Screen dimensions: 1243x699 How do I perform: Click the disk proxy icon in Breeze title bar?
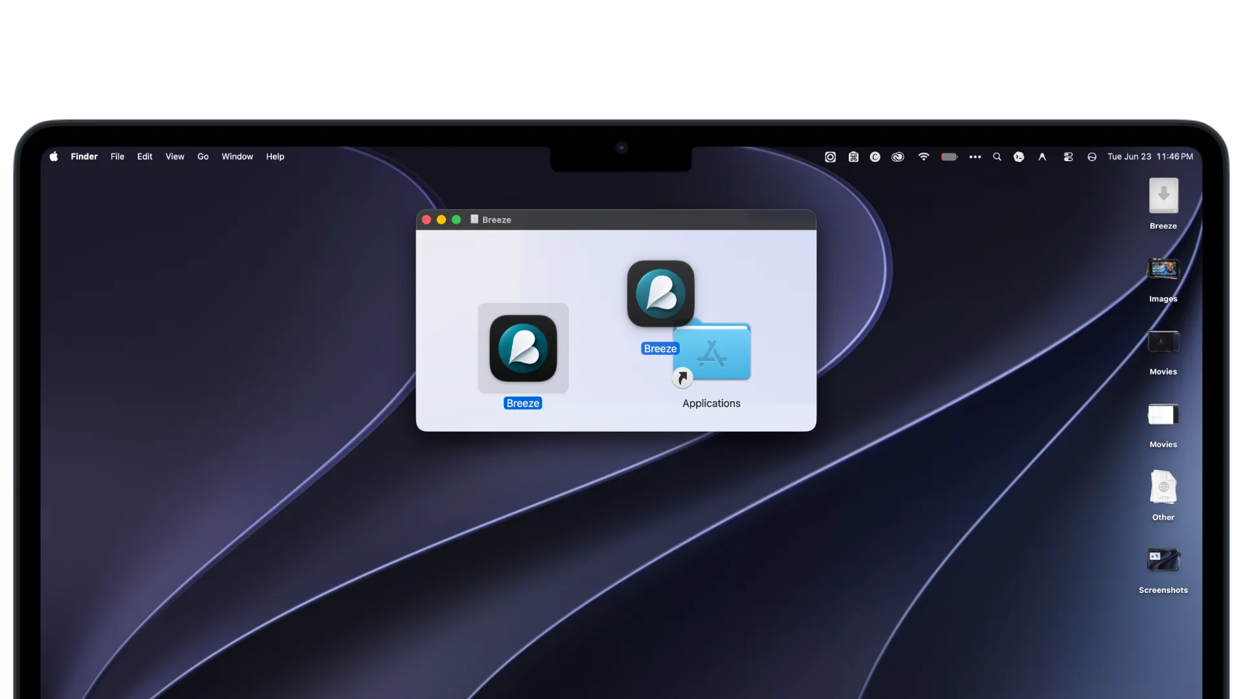[475, 219]
